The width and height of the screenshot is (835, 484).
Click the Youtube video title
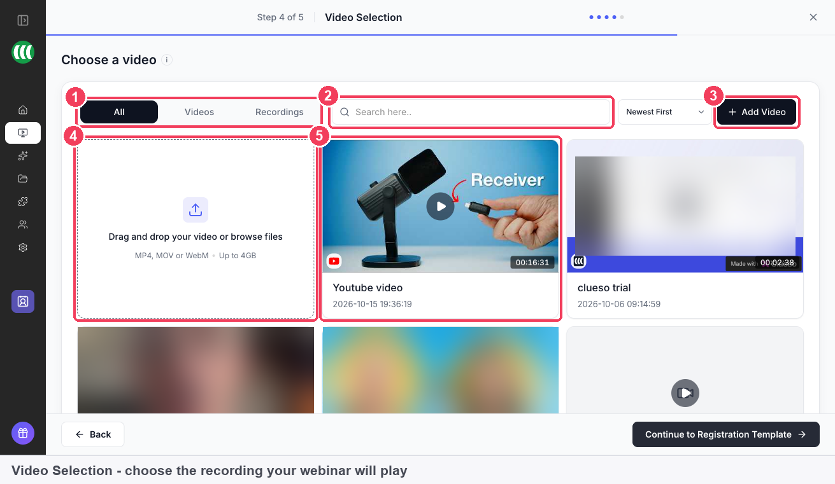coord(368,287)
